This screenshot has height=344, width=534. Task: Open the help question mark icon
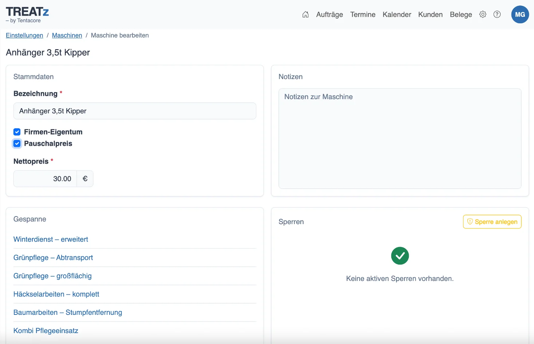(x=497, y=15)
